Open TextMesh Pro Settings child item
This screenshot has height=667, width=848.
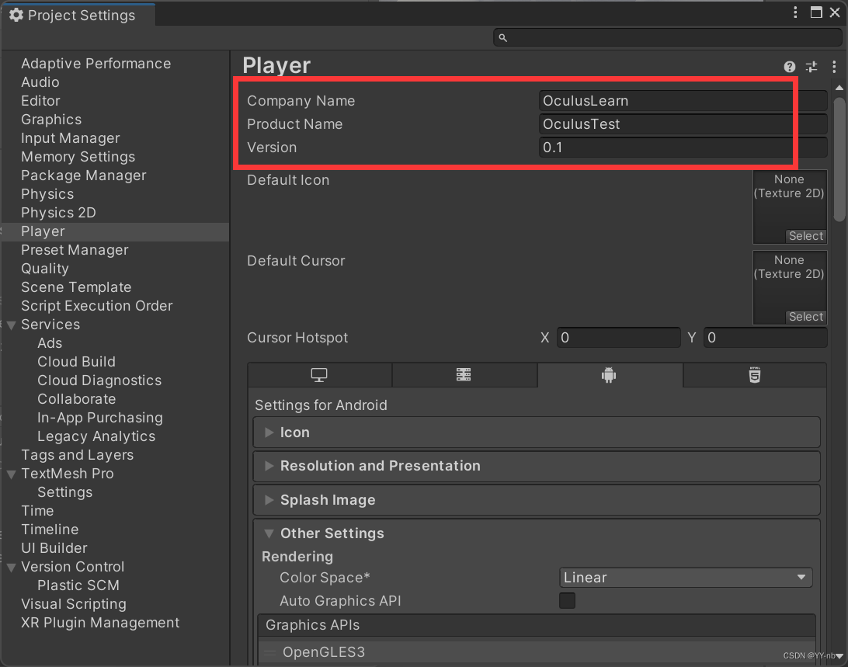click(x=65, y=492)
